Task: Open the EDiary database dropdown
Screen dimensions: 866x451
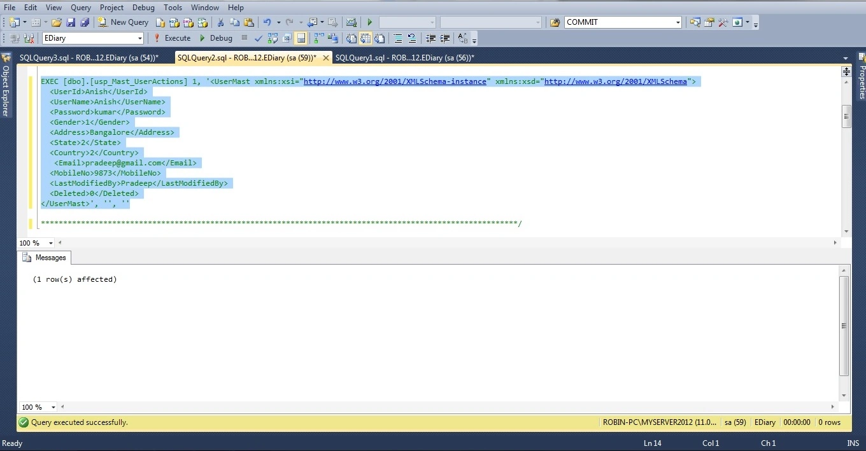Action: click(139, 38)
